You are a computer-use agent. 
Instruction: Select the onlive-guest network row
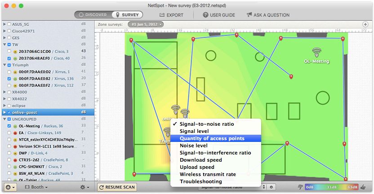(x=48, y=112)
